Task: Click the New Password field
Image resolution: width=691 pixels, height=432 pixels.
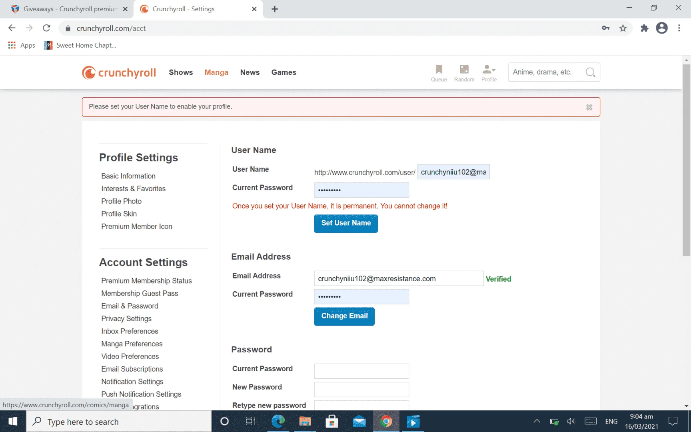Action: [x=361, y=390]
